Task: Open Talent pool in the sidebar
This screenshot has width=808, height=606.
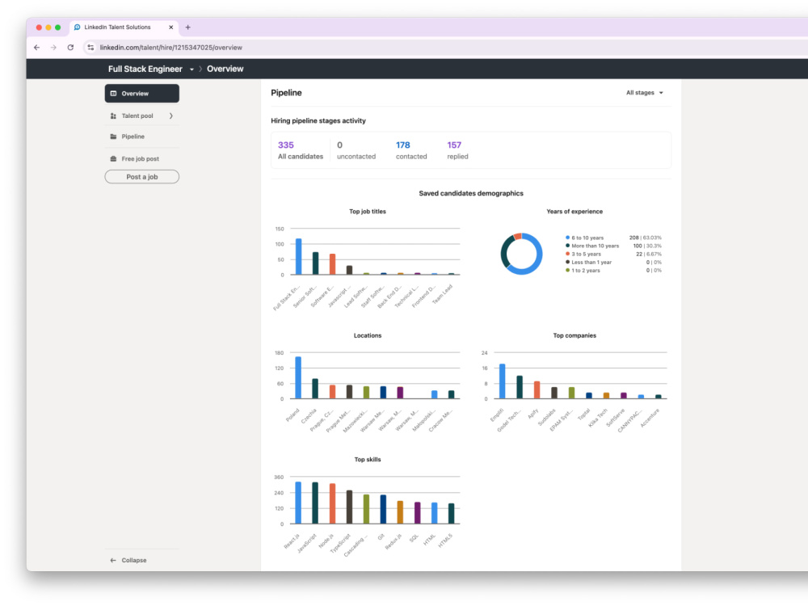Action: point(141,116)
